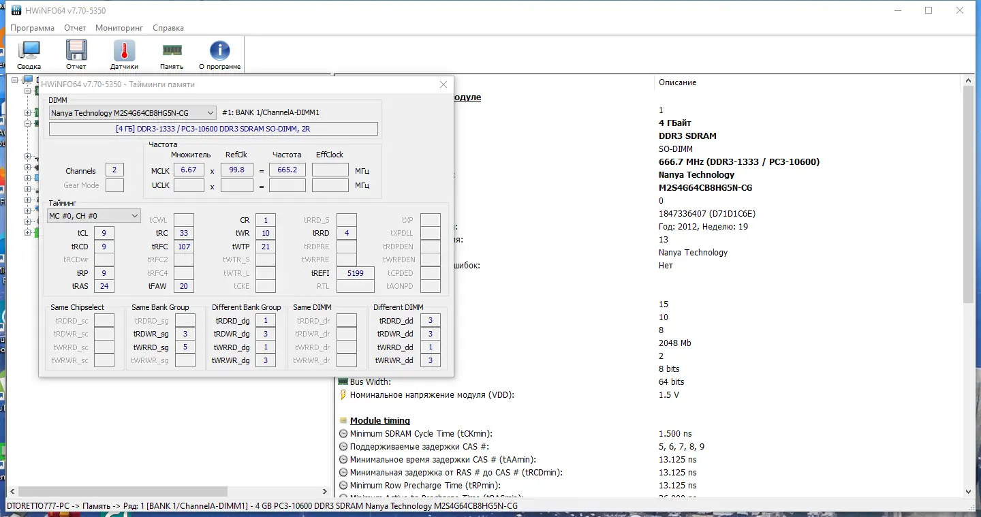
Task: Click the Описание column header
Action: click(677, 82)
